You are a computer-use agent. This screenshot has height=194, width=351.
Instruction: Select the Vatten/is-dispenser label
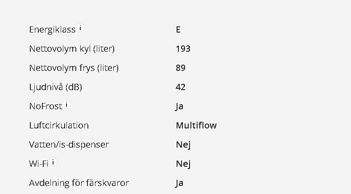(x=69, y=144)
